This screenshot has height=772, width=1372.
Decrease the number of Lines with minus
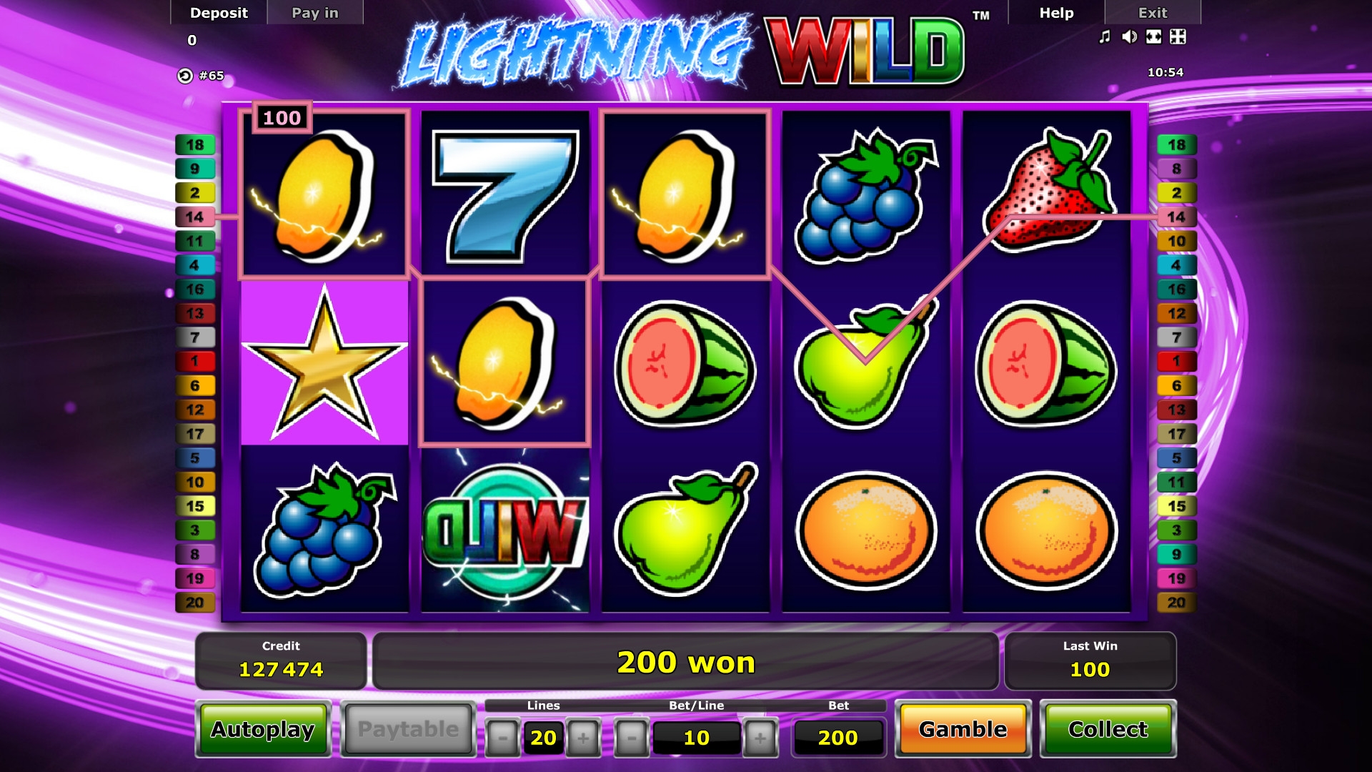point(502,738)
